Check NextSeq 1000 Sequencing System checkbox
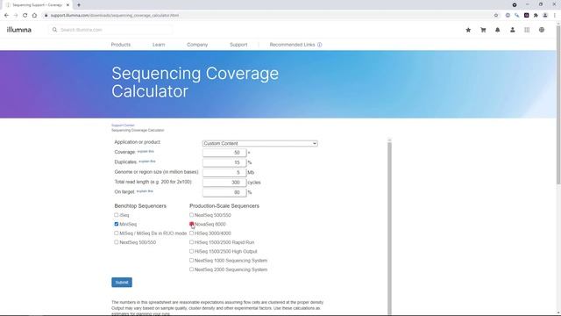 point(191,261)
